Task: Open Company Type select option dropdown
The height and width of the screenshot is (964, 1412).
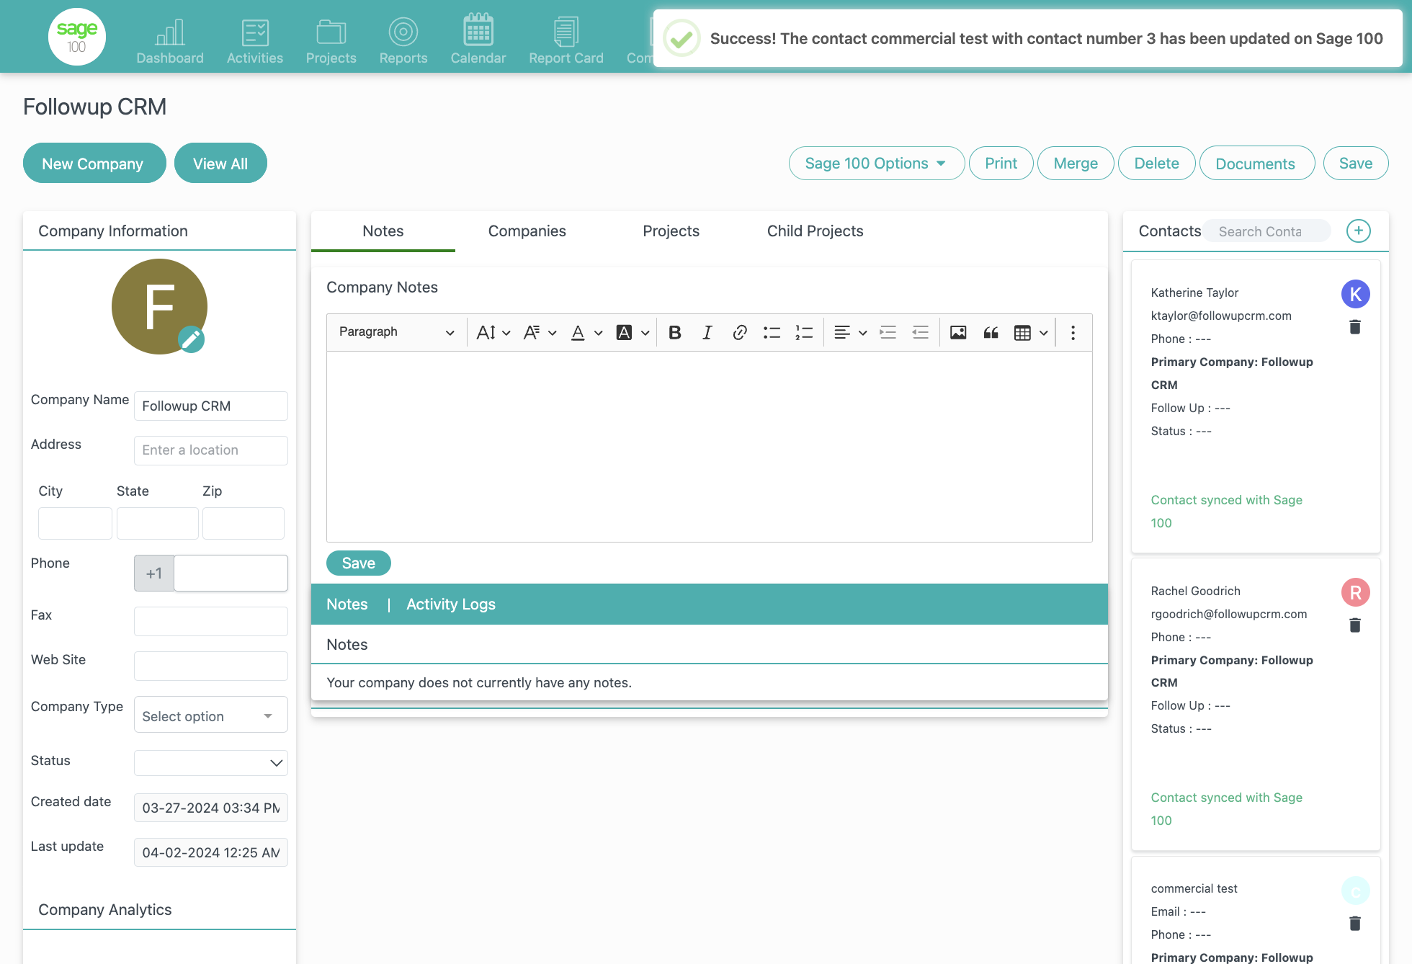Action: tap(211, 715)
